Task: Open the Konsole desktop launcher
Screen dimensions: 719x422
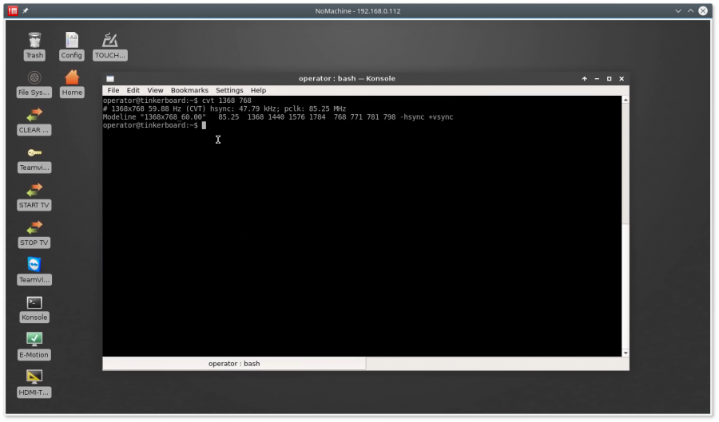Action: [34, 302]
